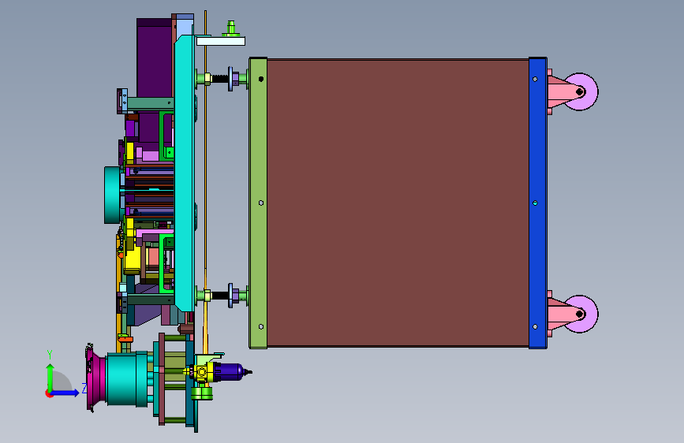The image size is (684, 443).
Task: Select the upper threaded standoff bolt
Action: click(x=222, y=79)
